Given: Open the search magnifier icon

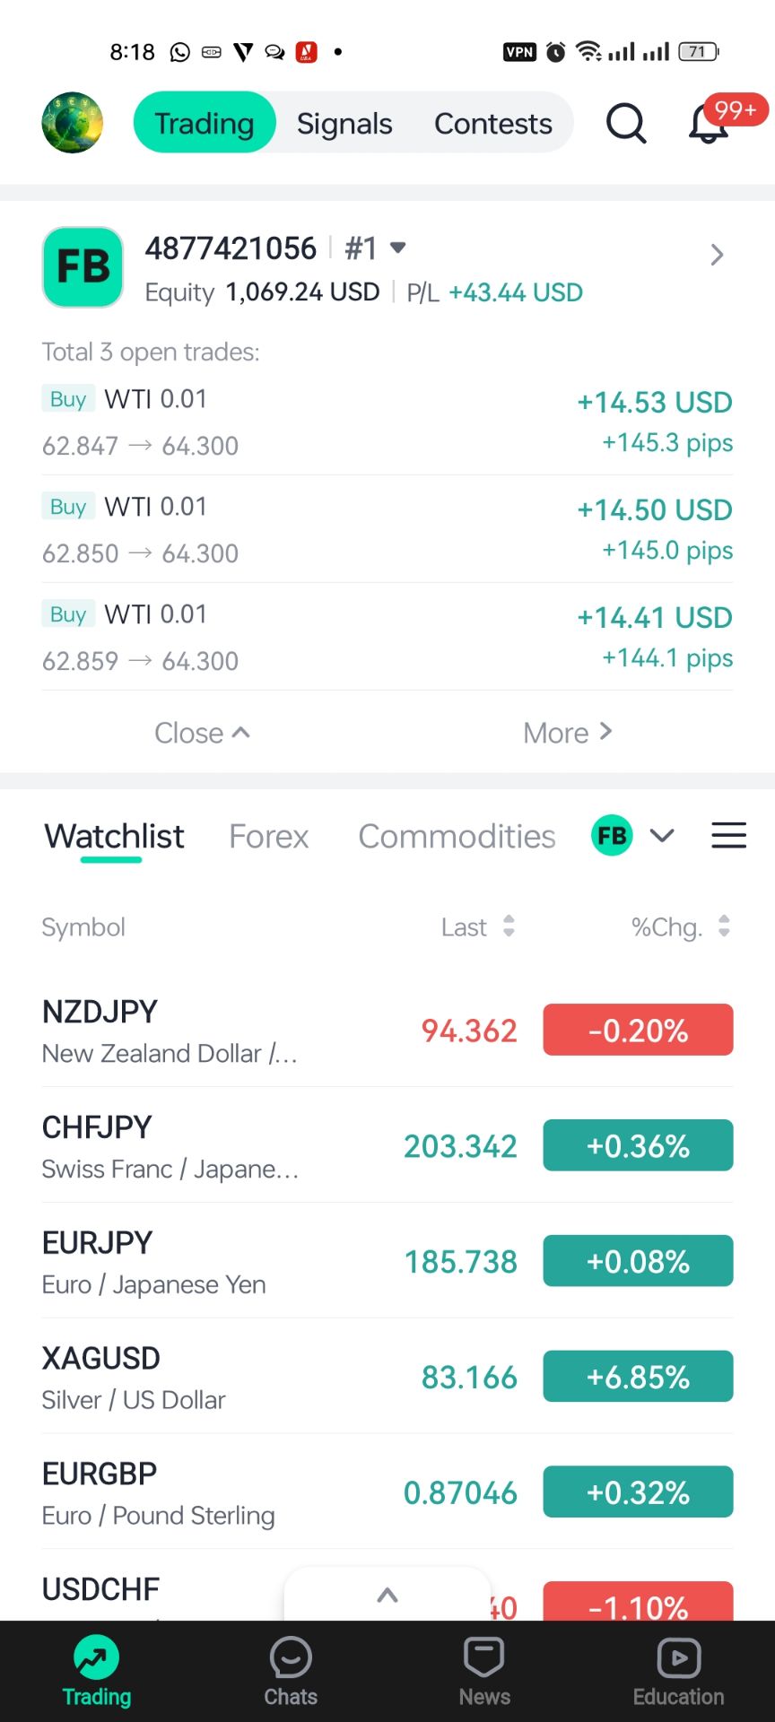Looking at the screenshot, I should [x=625, y=123].
